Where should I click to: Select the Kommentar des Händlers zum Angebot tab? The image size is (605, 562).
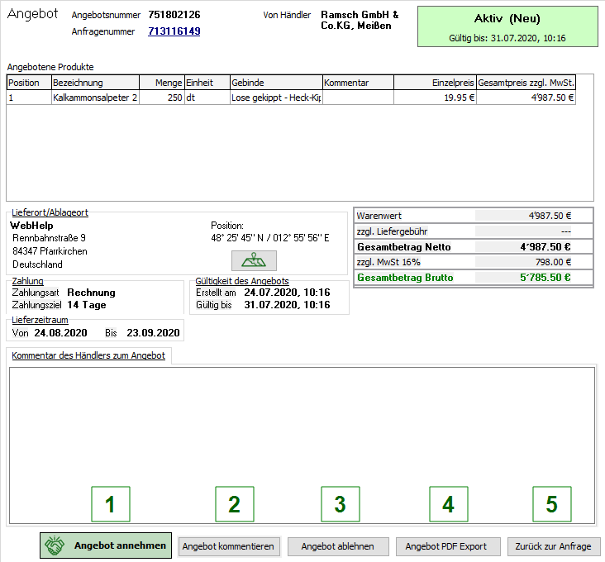pyautogui.click(x=89, y=355)
